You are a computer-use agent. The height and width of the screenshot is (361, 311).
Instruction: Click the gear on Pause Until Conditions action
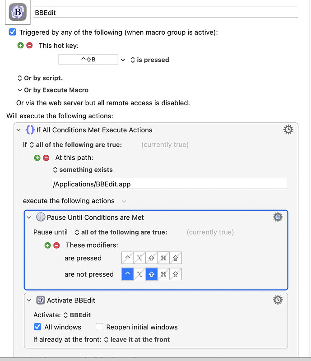click(x=278, y=217)
